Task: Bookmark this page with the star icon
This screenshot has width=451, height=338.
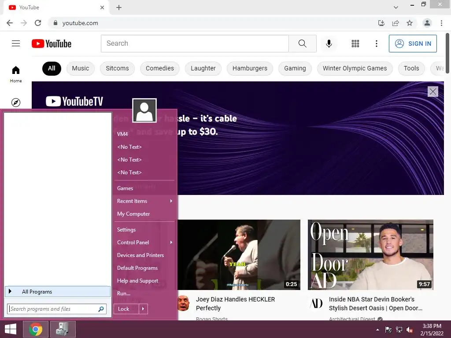Action: (x=410, y=23)
